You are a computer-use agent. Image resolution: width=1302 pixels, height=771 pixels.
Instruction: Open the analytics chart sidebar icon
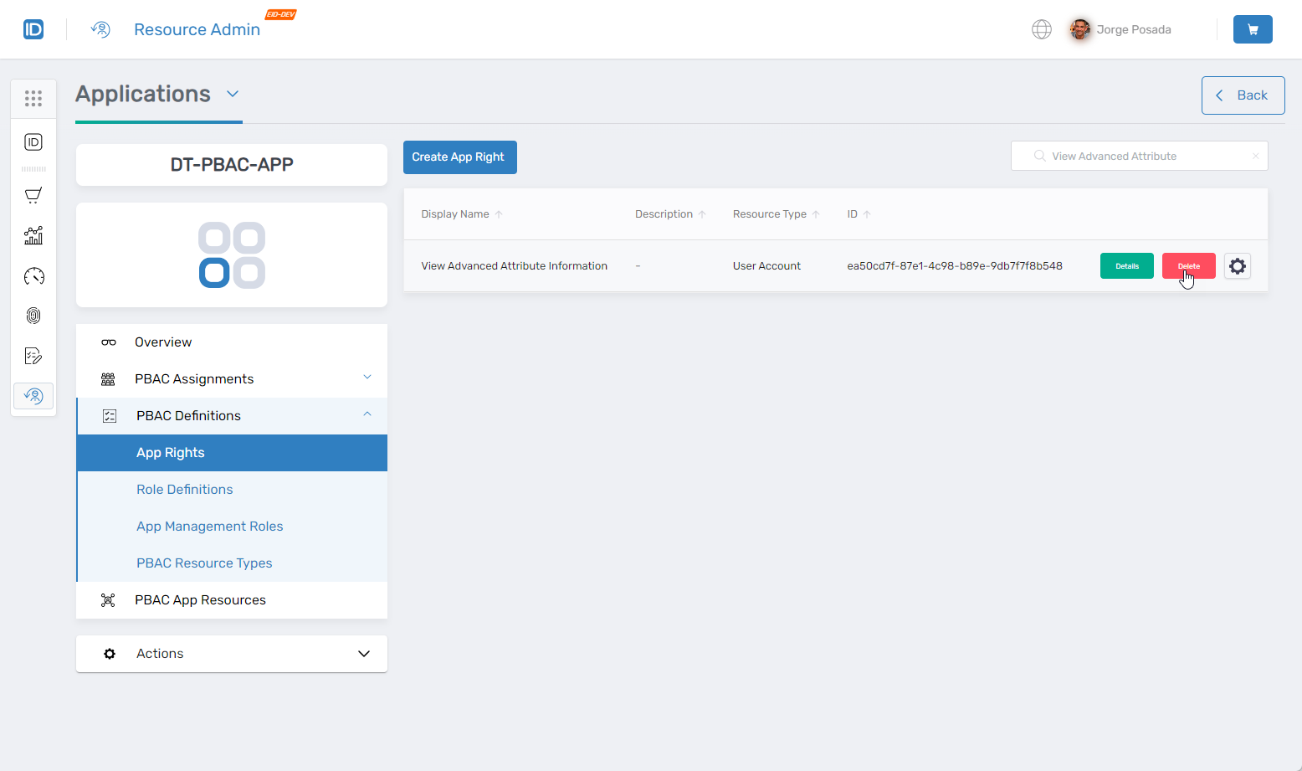click(x=33, y=236)
